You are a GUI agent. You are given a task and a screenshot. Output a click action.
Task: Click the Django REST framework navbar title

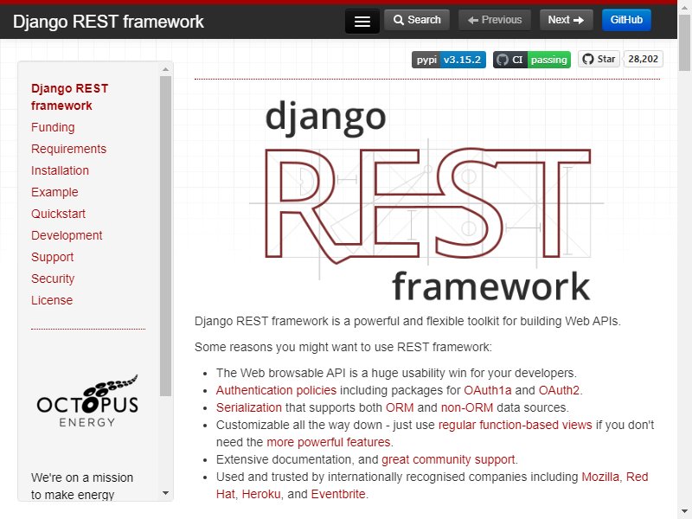coord(108,21)
